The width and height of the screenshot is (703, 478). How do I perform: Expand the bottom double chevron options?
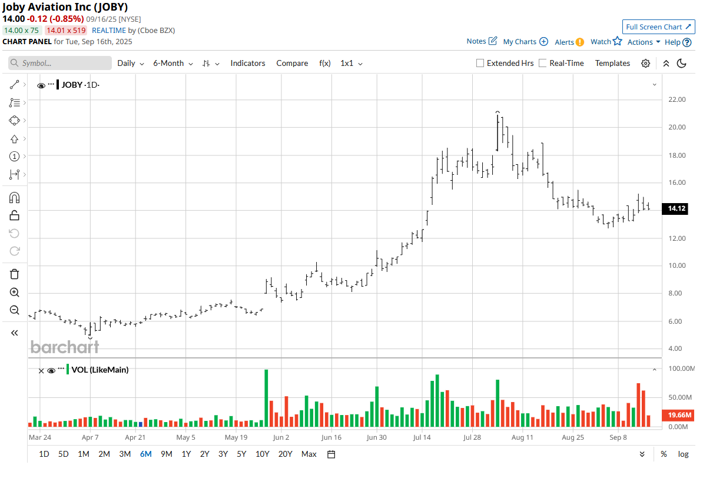pos(642,454)
